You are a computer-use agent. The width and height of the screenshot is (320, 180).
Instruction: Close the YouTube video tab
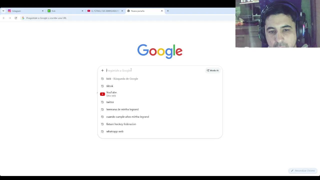(122, 11)
